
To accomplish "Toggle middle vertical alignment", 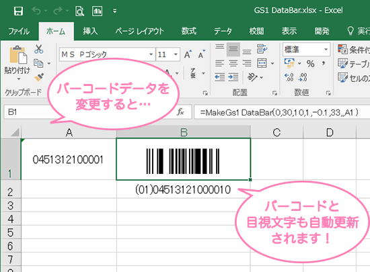I will pos(233,49).
